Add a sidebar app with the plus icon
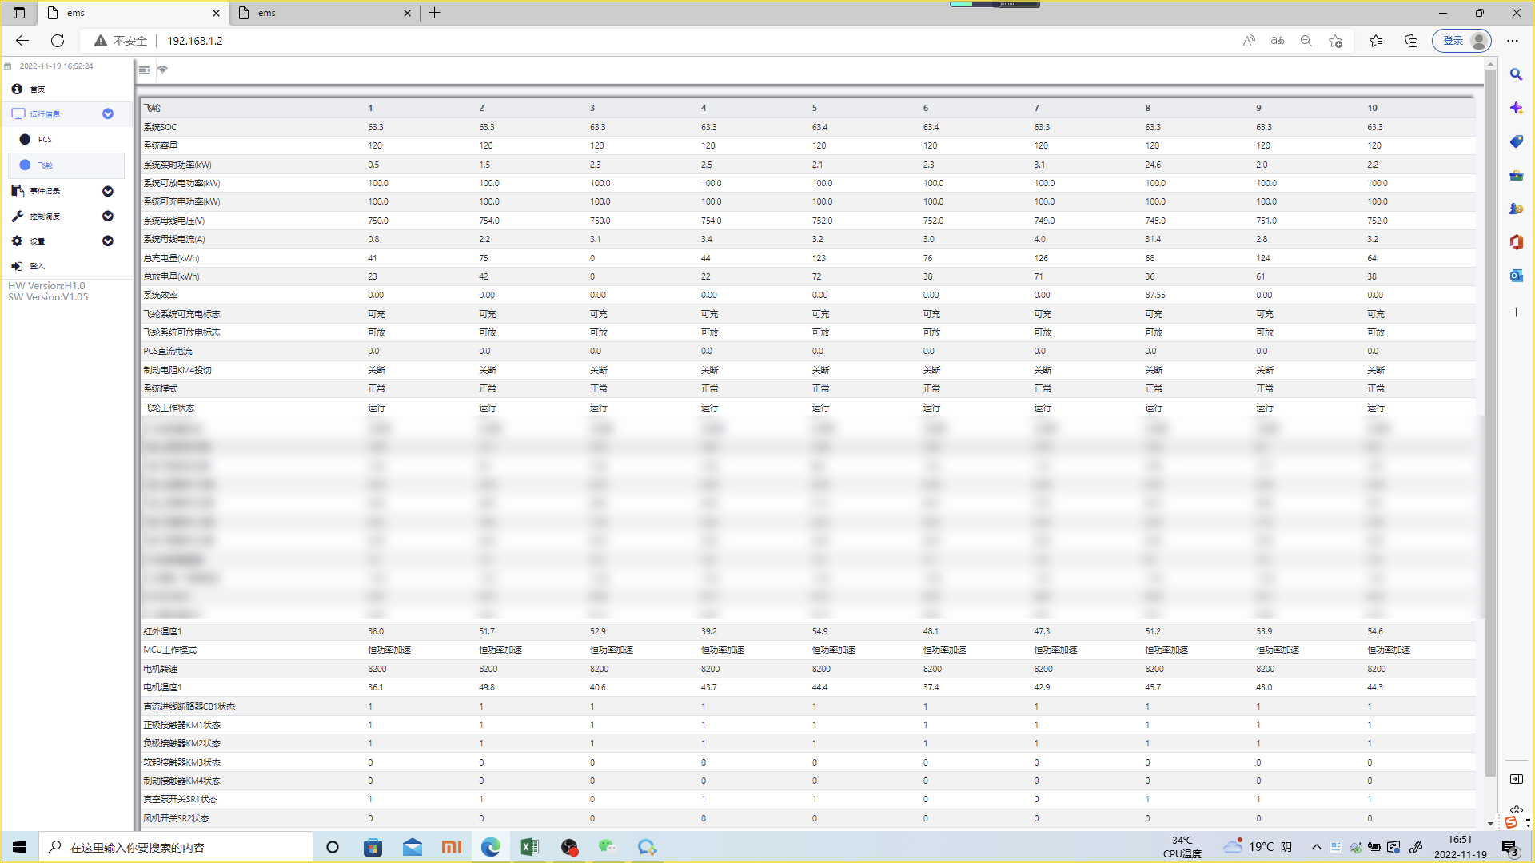Screen dimensions: 1535x863 pyautogui.click(x=1516, y=312)
